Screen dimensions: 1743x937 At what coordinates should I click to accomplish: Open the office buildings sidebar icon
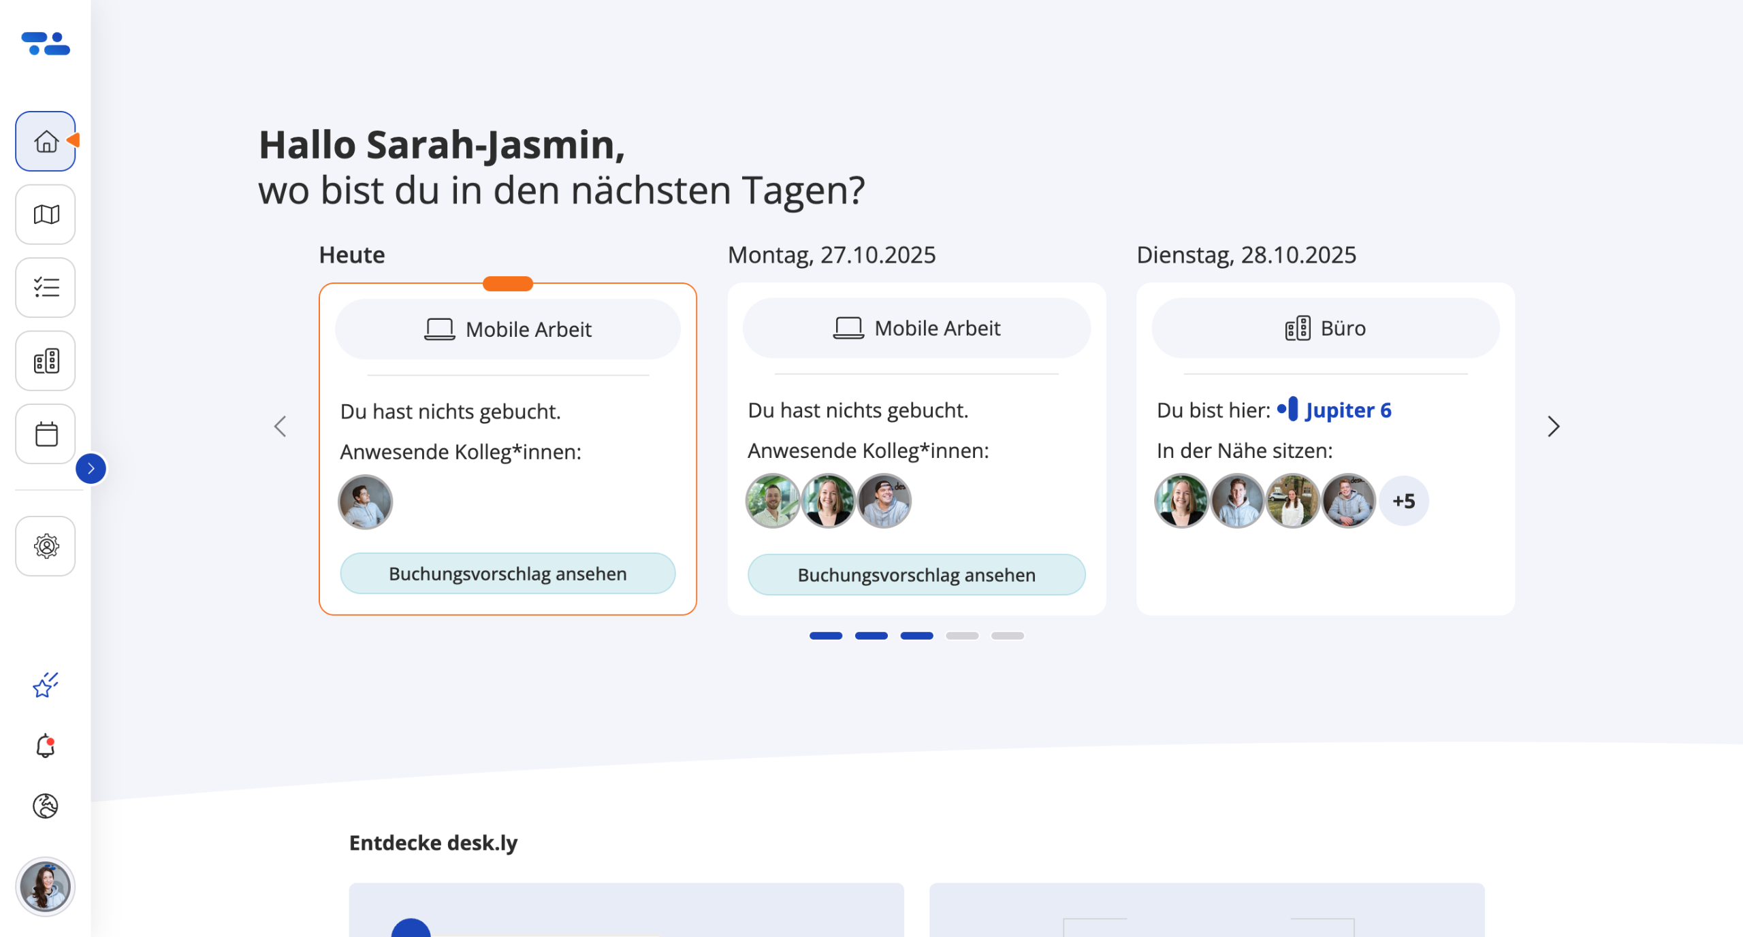(x=46, y=361)
